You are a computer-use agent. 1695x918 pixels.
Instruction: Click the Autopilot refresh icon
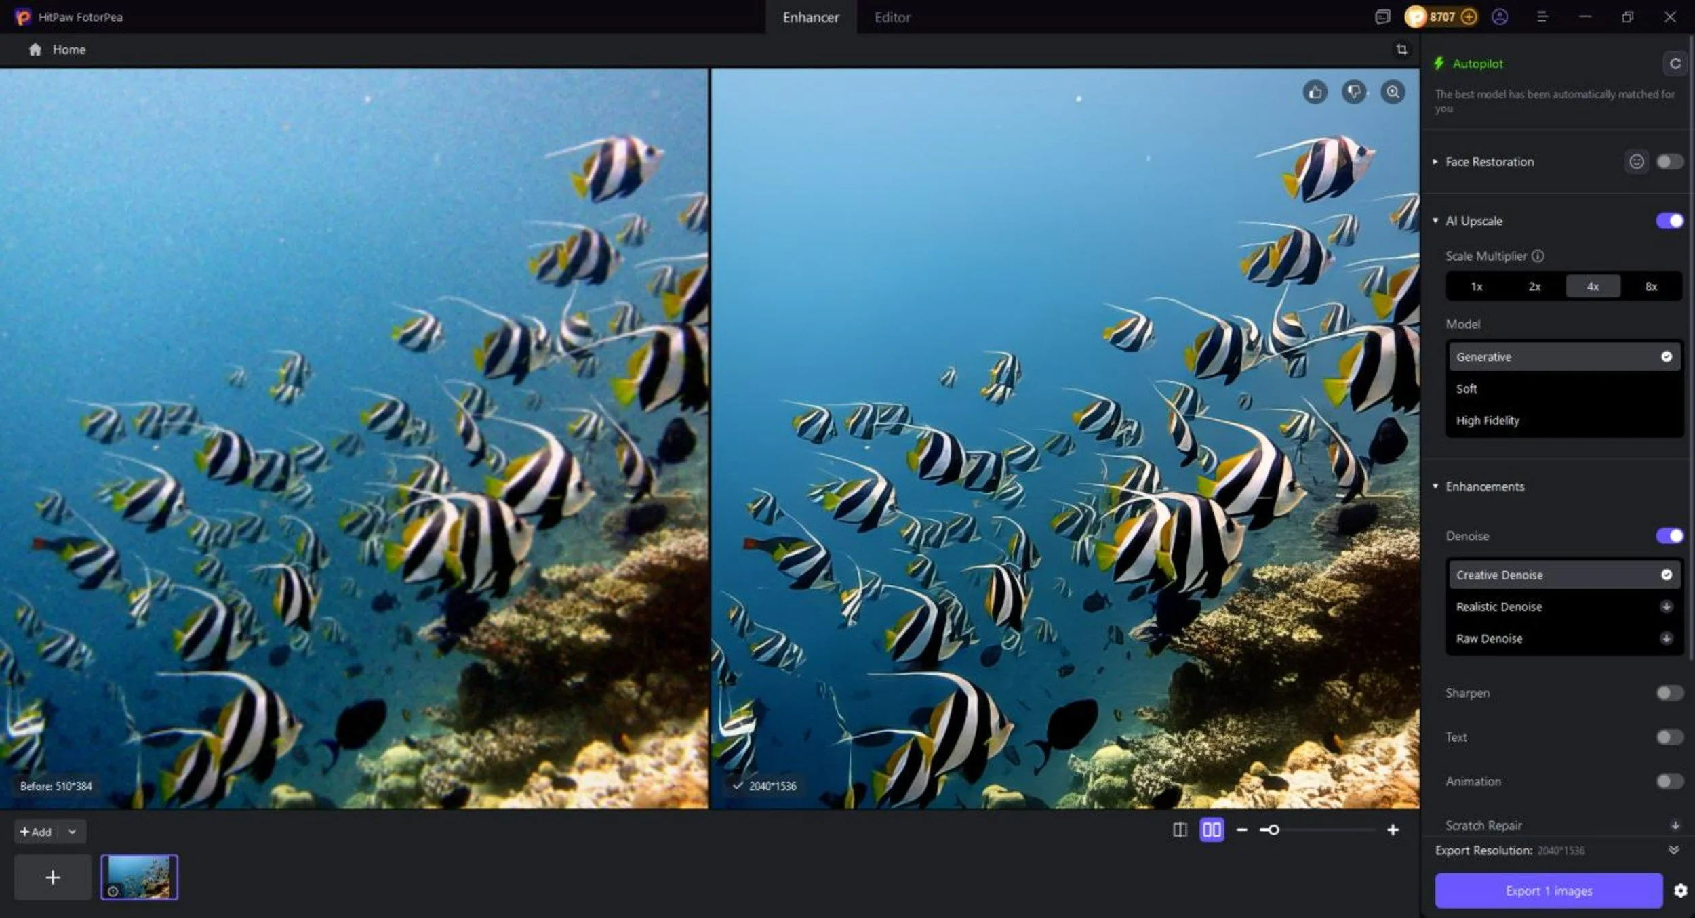[1675, 64]
